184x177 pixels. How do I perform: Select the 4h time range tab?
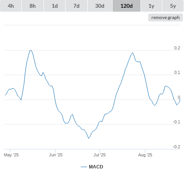[x=11, y=6]
